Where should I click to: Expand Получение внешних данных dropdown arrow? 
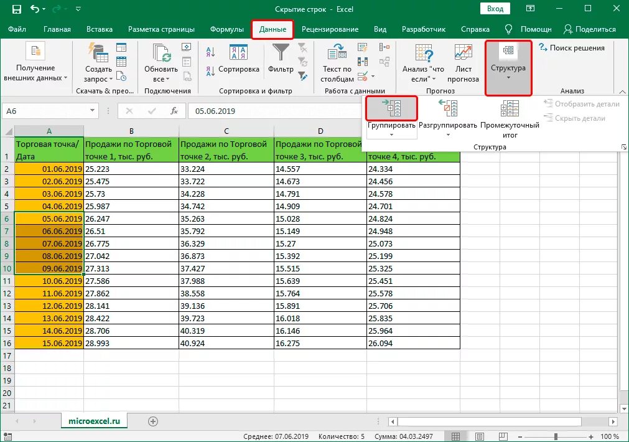65,78
